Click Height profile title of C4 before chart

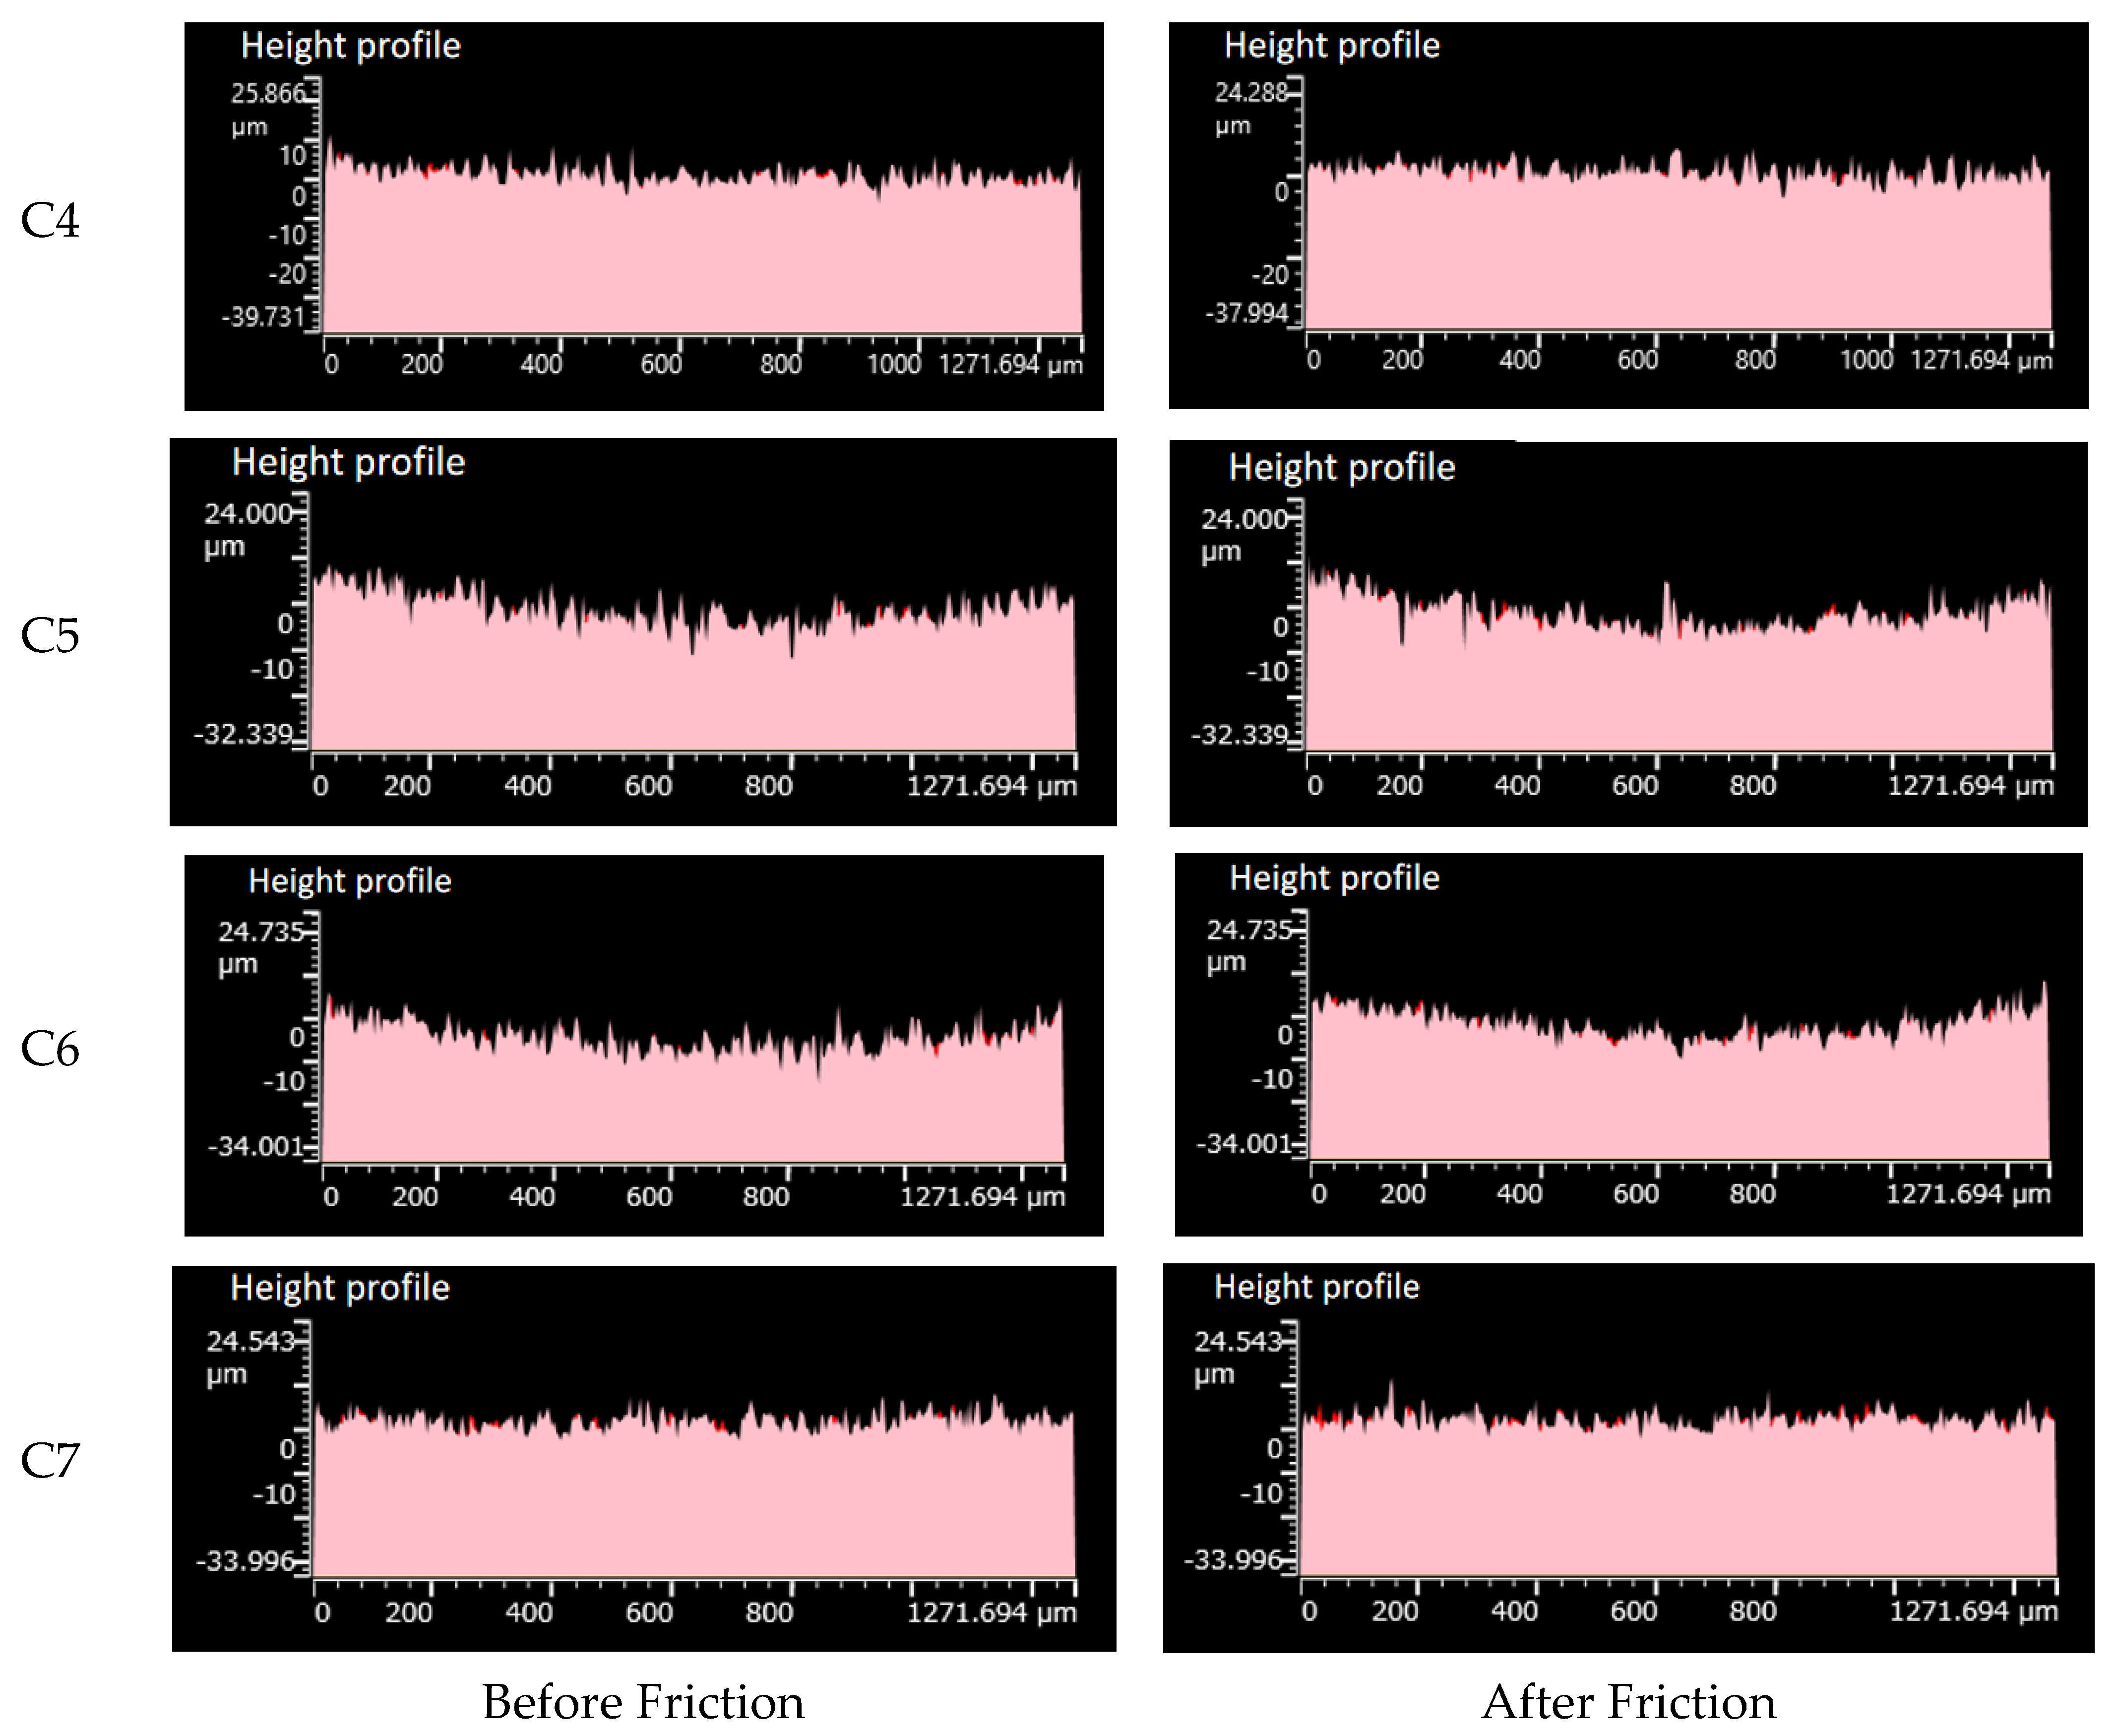pos(350,46)
